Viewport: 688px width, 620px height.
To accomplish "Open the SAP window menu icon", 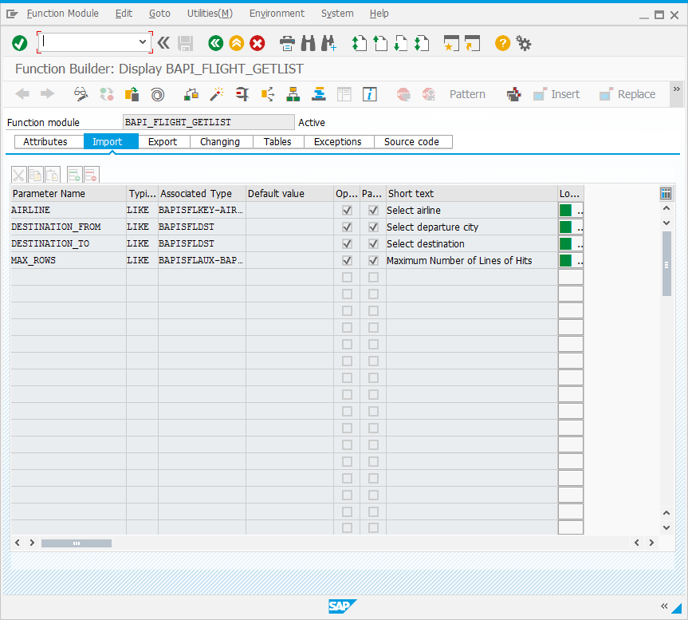I will (12, 14).
